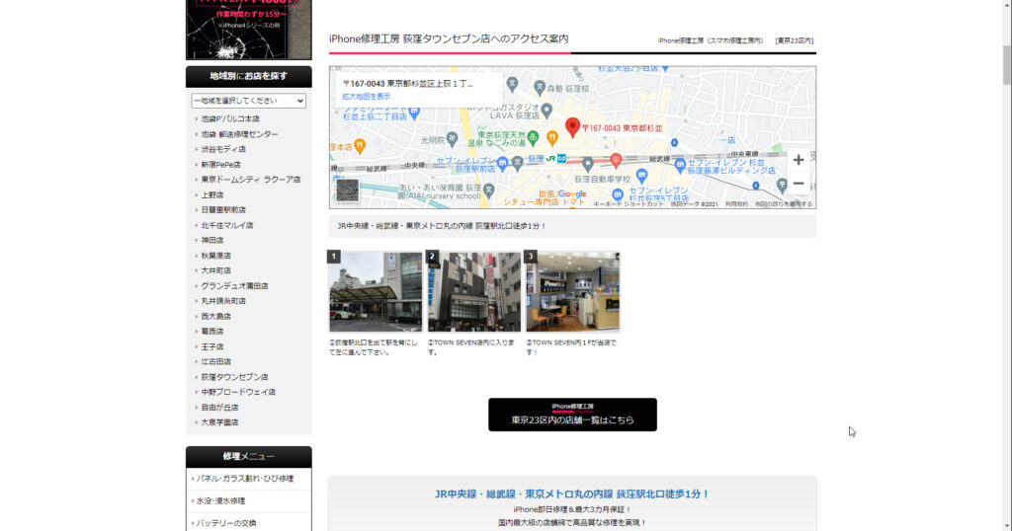Viewport: 1012px width, 531px height.
Task: Select 東京ドームシティ ラクーア店 in sidebar
Action: [250, 180]
